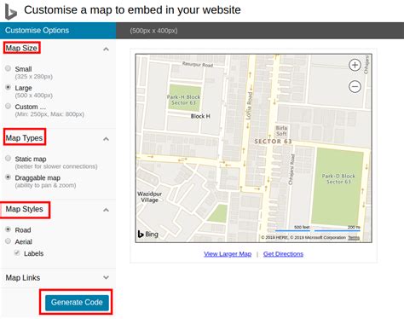Click the Lohia Road label on map
The height and width of the screenshot is (319, 404).
pos(249,105)
